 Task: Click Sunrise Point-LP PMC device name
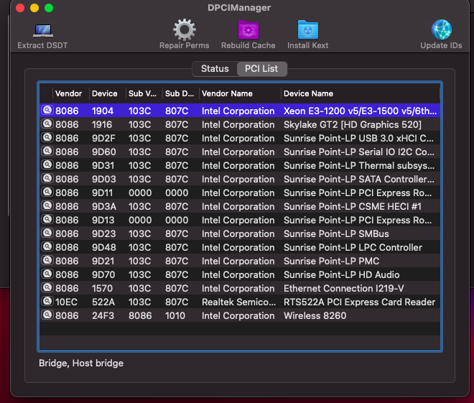pos(331,261)
